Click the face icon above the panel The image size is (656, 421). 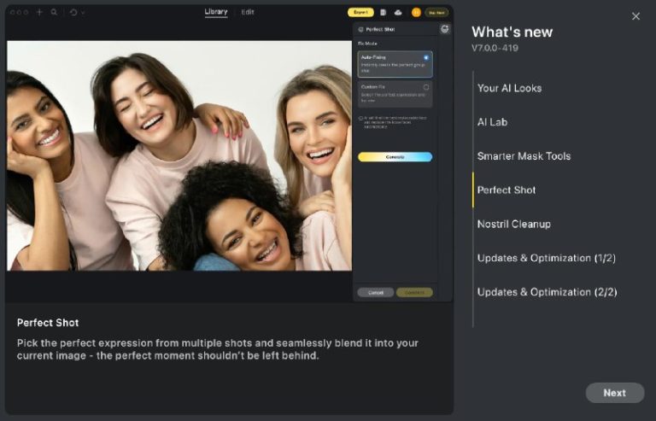(x=445, y=29)
